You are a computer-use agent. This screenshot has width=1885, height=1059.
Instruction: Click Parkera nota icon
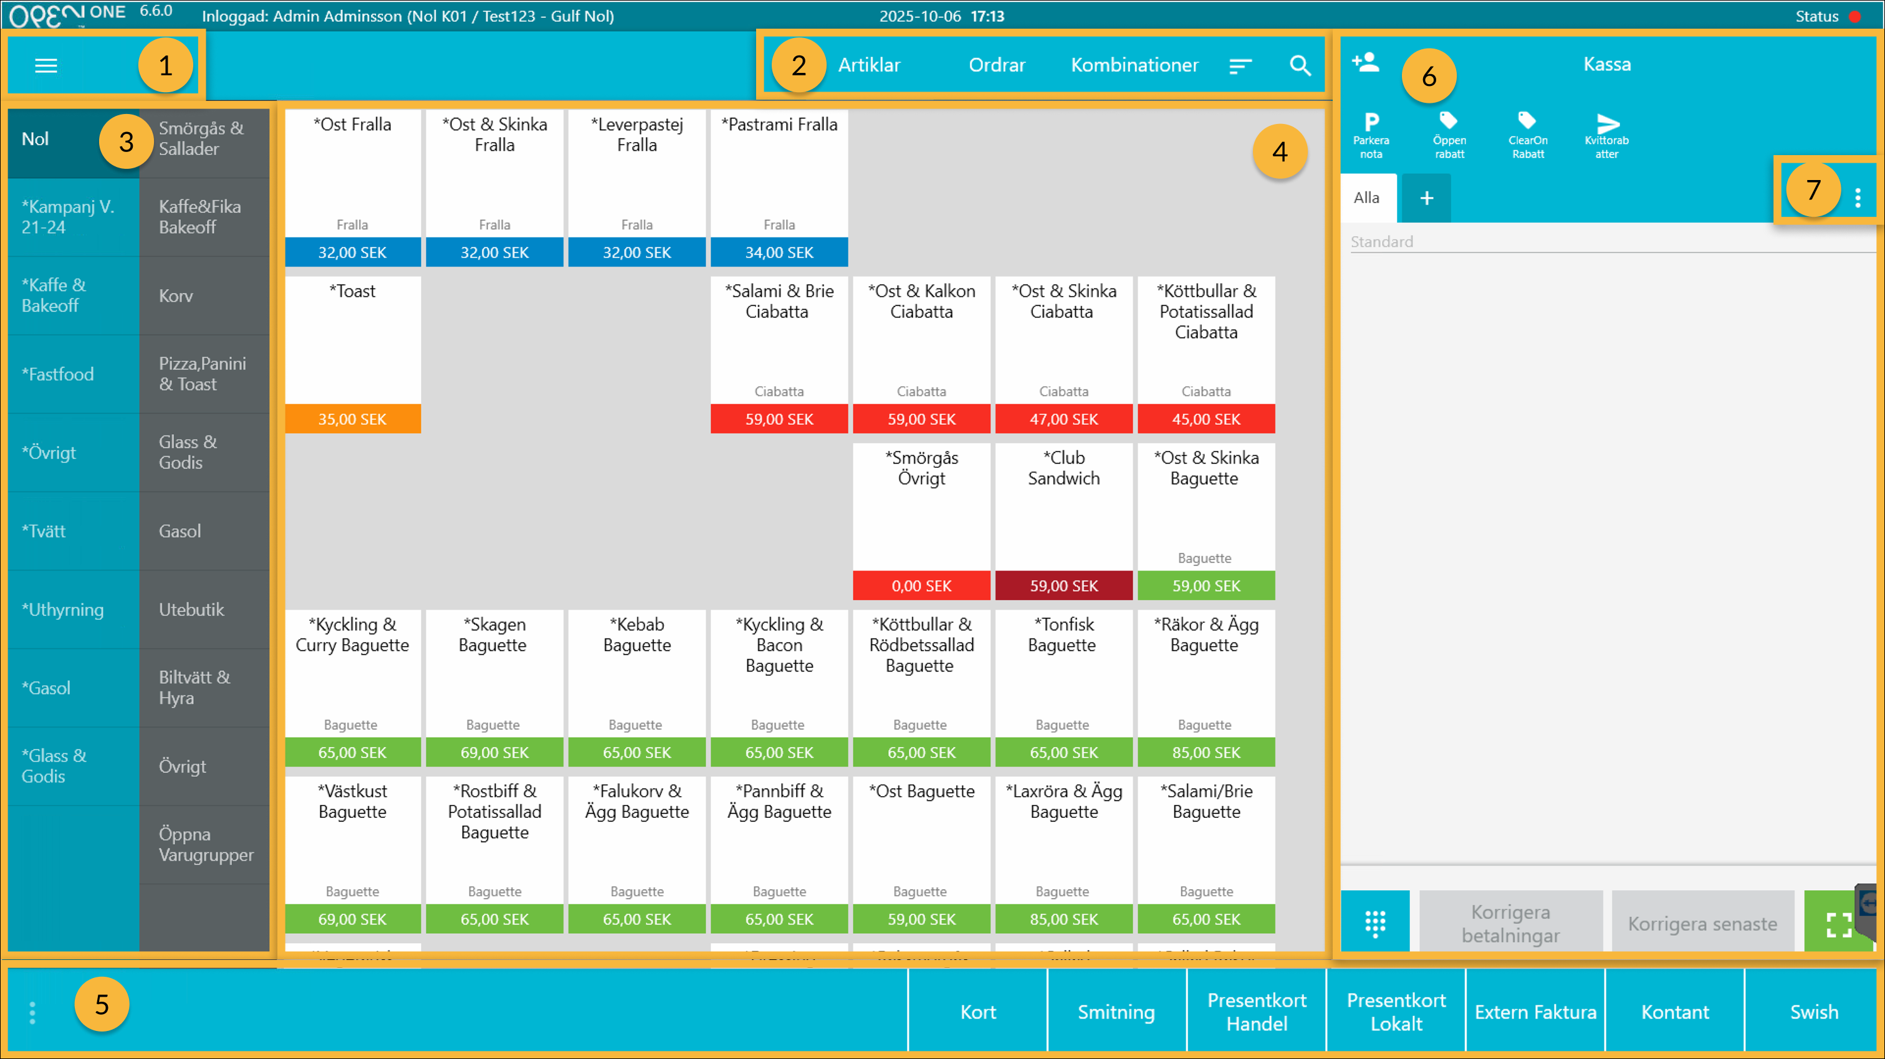point(1371,135)
